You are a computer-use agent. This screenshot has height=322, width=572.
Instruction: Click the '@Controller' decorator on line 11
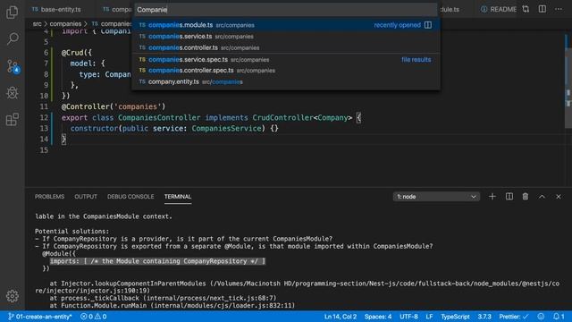click(x=86, y=106)
